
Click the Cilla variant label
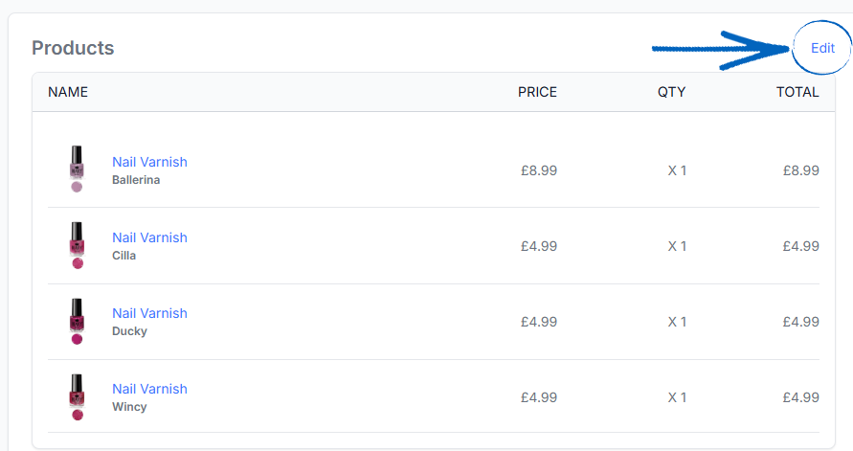click(124, 255)
